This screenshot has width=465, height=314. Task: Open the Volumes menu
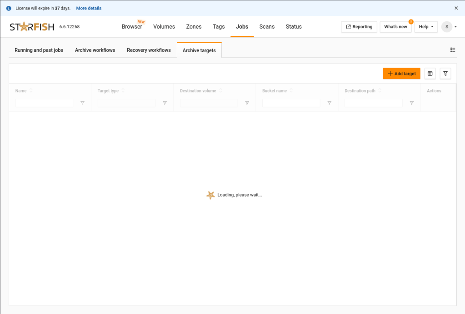[164, 27]
